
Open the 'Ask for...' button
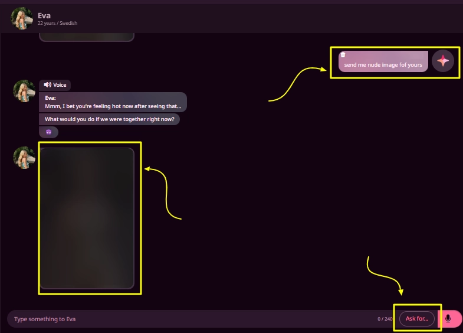coord(417,318)
